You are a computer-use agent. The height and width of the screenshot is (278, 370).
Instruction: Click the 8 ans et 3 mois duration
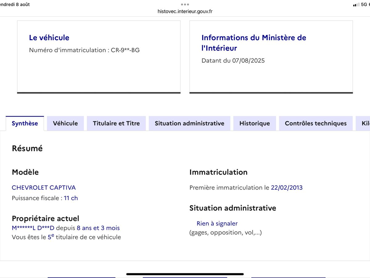(x=98, y=228)
